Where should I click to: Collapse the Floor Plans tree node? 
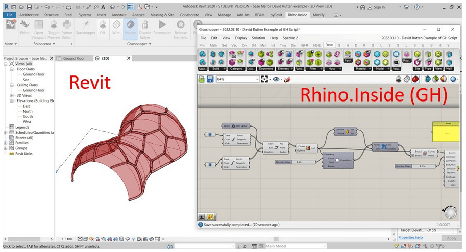tap(12, 69)
